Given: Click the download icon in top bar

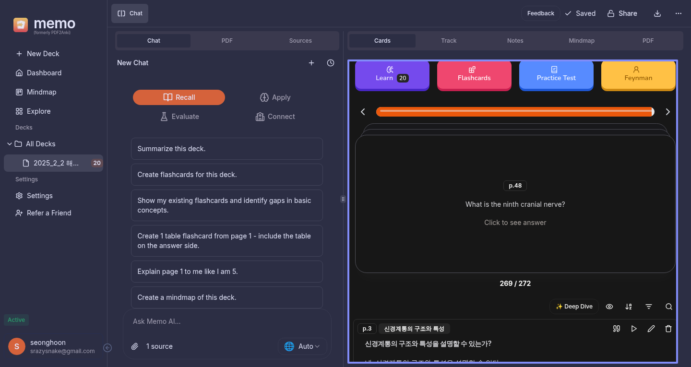Looking at the screenshot, I should pos(657,13).
